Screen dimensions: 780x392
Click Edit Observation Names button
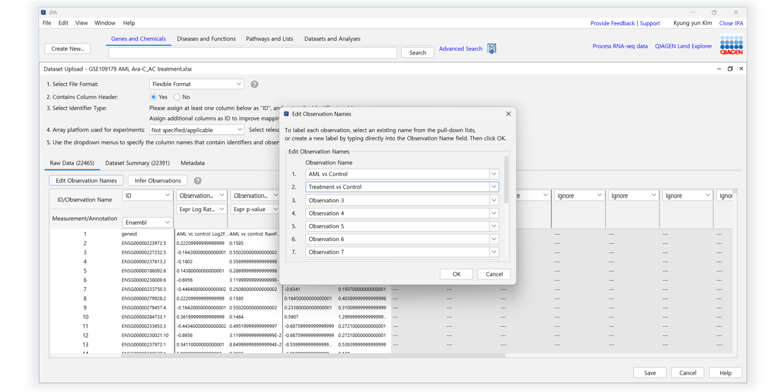tap(86, 181)
